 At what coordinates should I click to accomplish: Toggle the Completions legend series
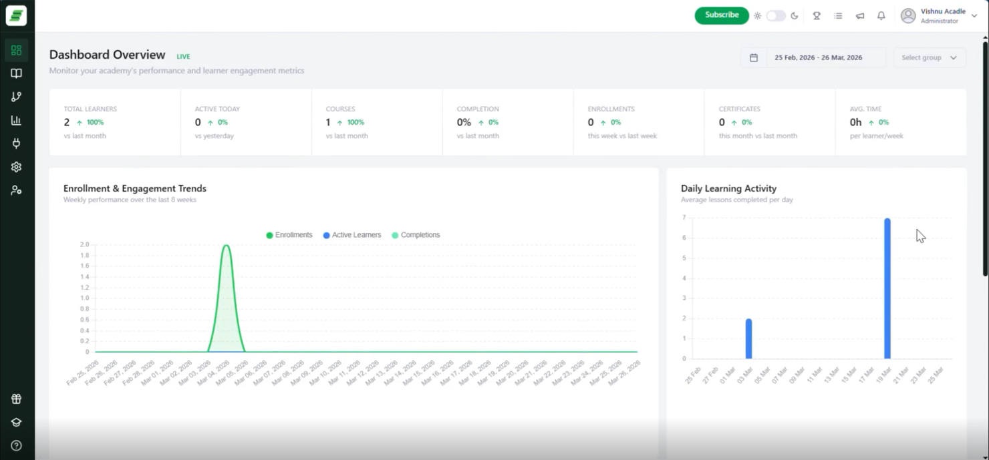pyautogui.click(x=415, y=235)
